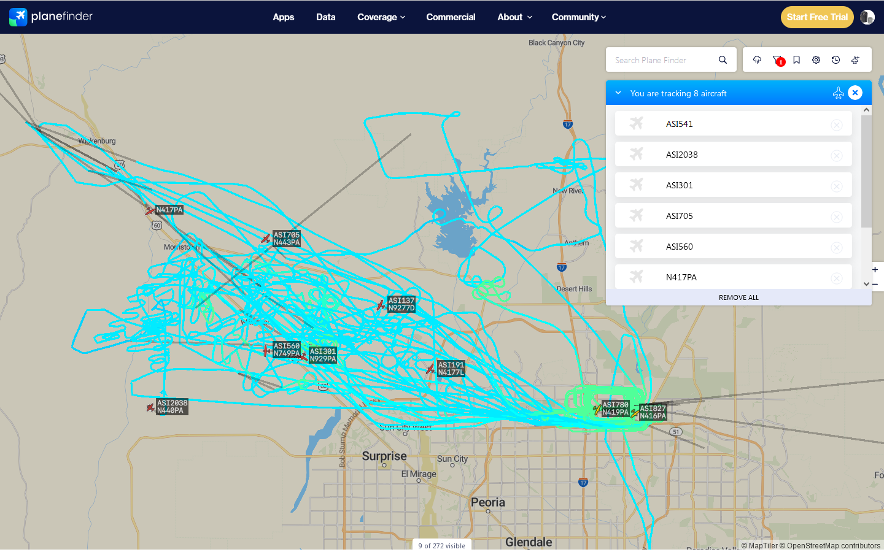Select ASI541 in the tracked list
Image resolution: width=884 pixels, height=552 pixels.
tap(734, 123)
